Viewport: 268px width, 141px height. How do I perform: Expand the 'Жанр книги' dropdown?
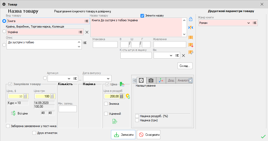pyautogui.click(x=249, y=23)
